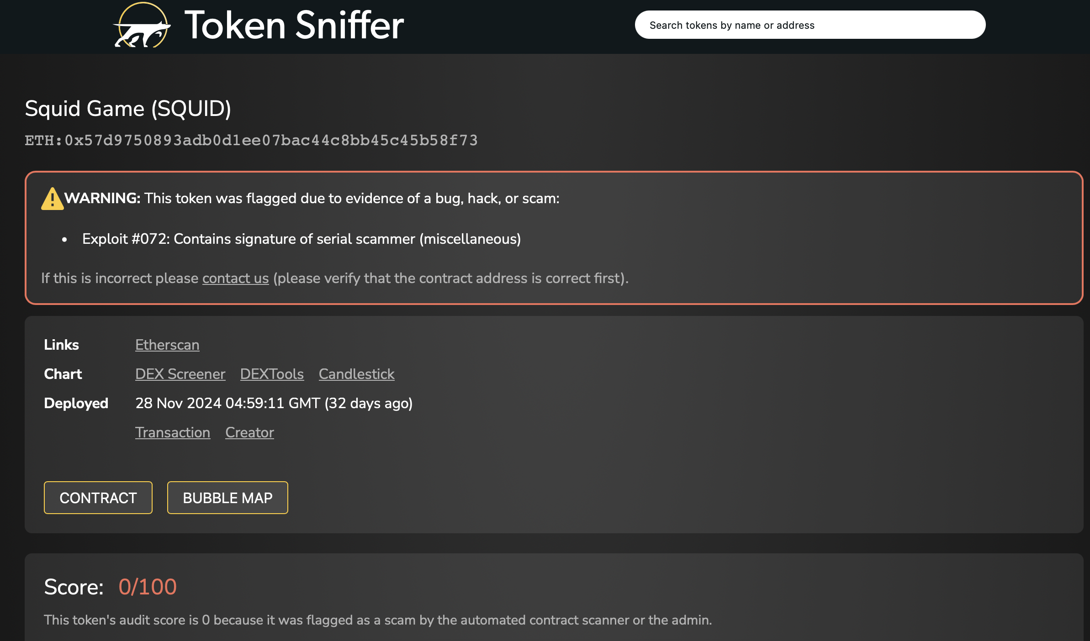Click the 0/100 score value
1090x641 pixels.
(x=148, y=587)
